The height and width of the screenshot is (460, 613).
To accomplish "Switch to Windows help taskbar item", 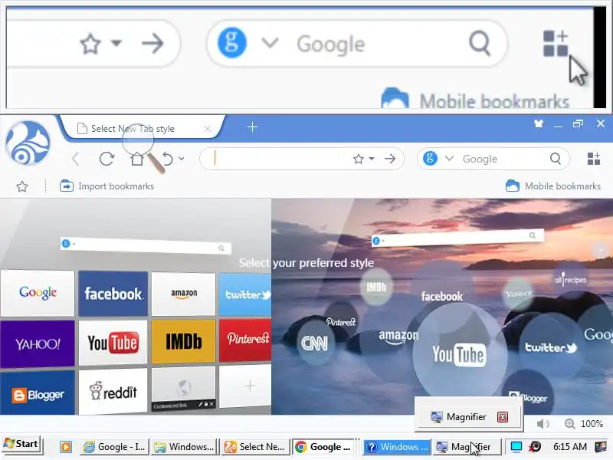I will coord(397,447).
